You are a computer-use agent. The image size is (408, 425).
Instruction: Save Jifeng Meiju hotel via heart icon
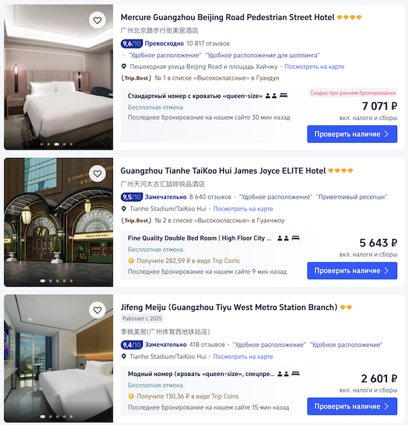(97, 310)
